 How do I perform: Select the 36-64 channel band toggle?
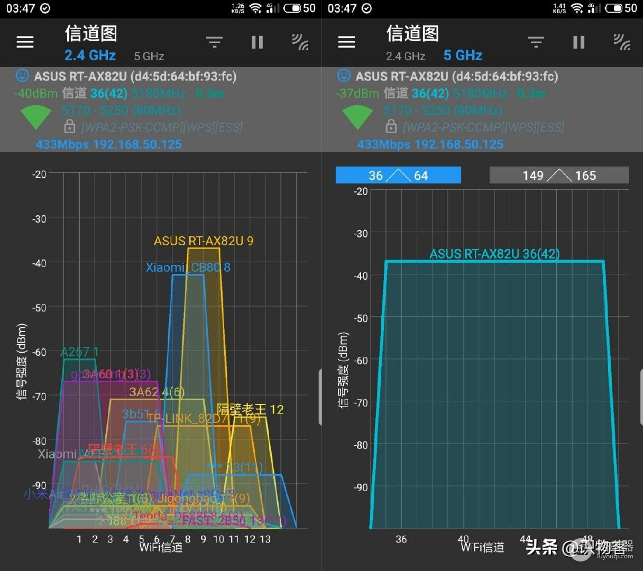click(x=398, y=175)
